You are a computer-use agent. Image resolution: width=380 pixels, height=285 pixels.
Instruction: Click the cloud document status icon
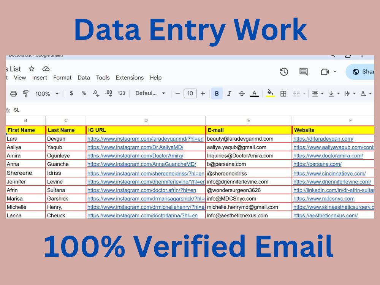[46, 69]
